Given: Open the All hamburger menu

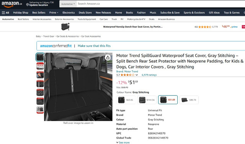Looking at the screenshot, I should point(5,13).
